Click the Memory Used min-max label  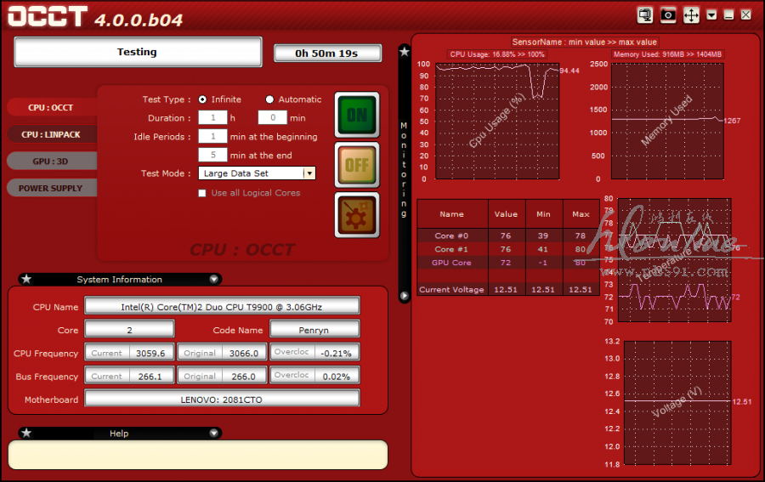[667, 54]
